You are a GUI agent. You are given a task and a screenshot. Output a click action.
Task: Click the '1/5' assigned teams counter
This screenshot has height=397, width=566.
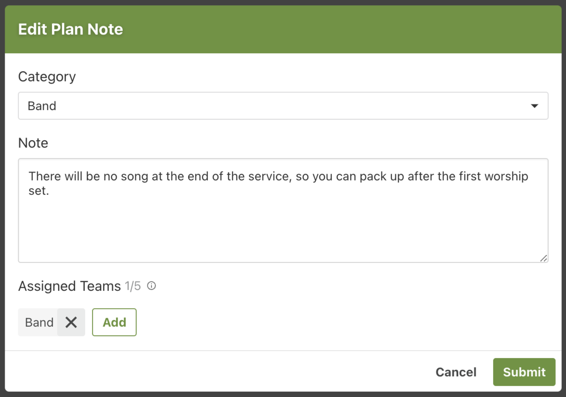click(133, 286)
